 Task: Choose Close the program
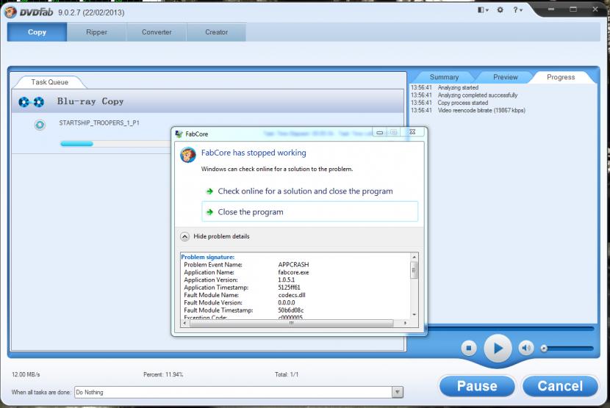309,212
